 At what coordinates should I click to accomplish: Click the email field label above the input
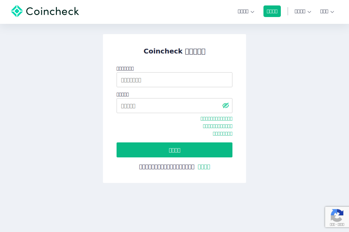pyautogui.click(x=125, y=68)
